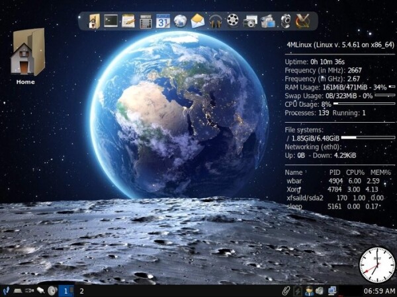Switch to workspace 2 in the taskbar
This screenshot has height=297, width=397.
tap(81, 290)
